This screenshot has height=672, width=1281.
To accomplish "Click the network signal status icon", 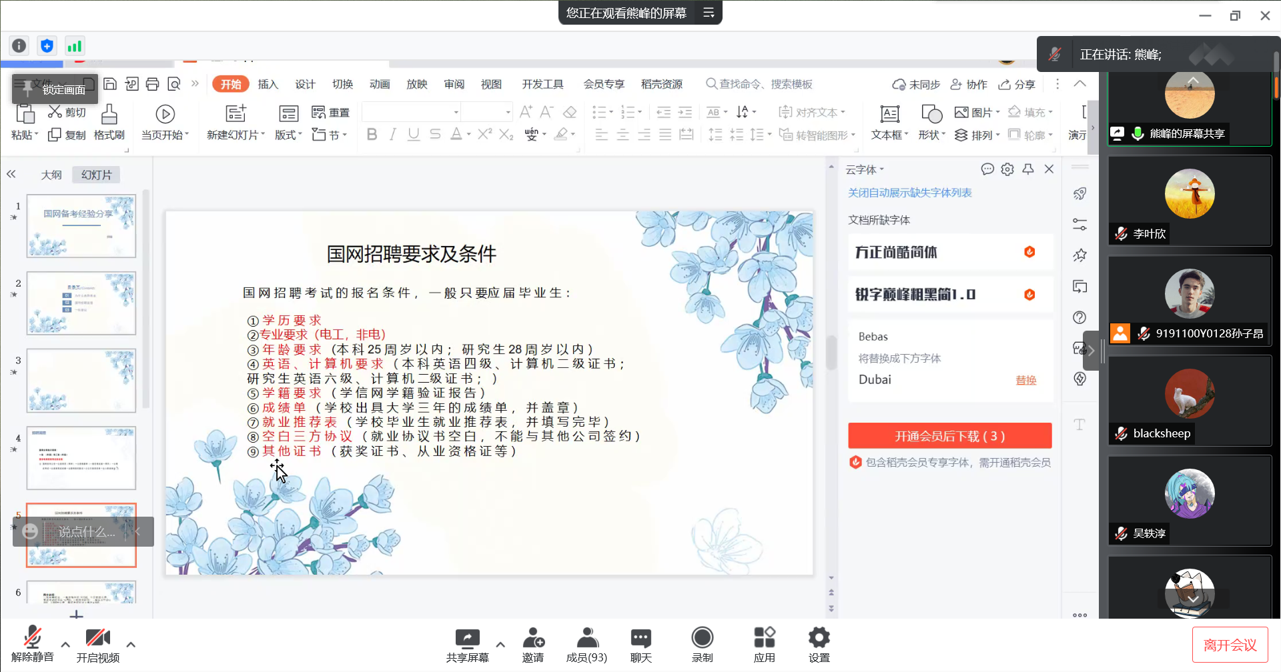I will pos(74,46).
